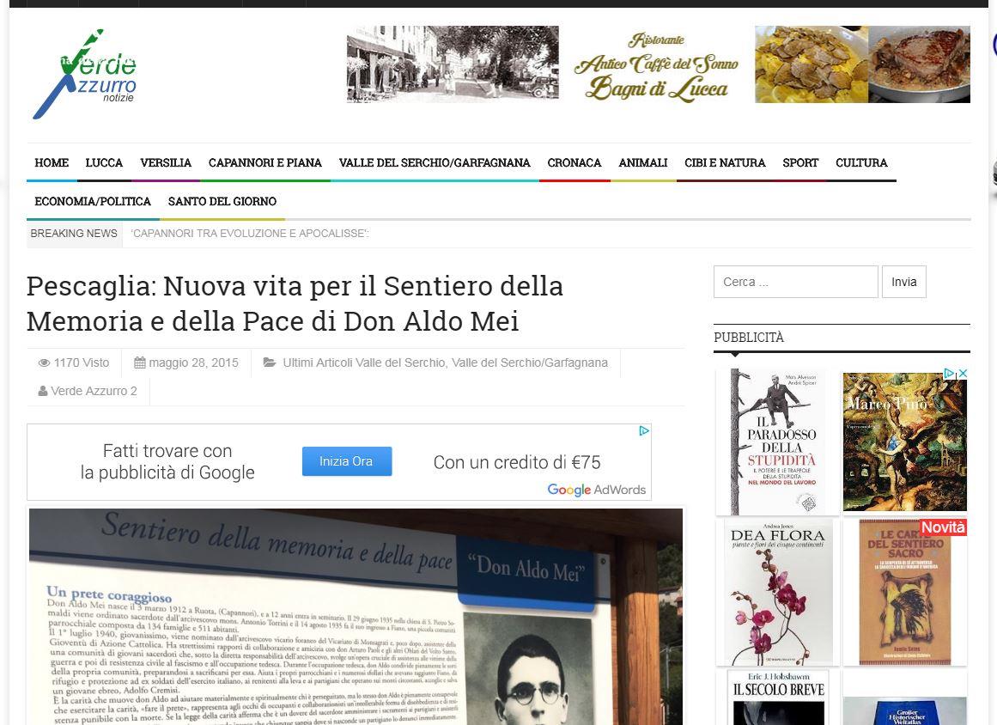Screen dimensions: 997x725
Task: Click the calendar icon beside maggio 28, 2015
Action: [x=140, y=362]
